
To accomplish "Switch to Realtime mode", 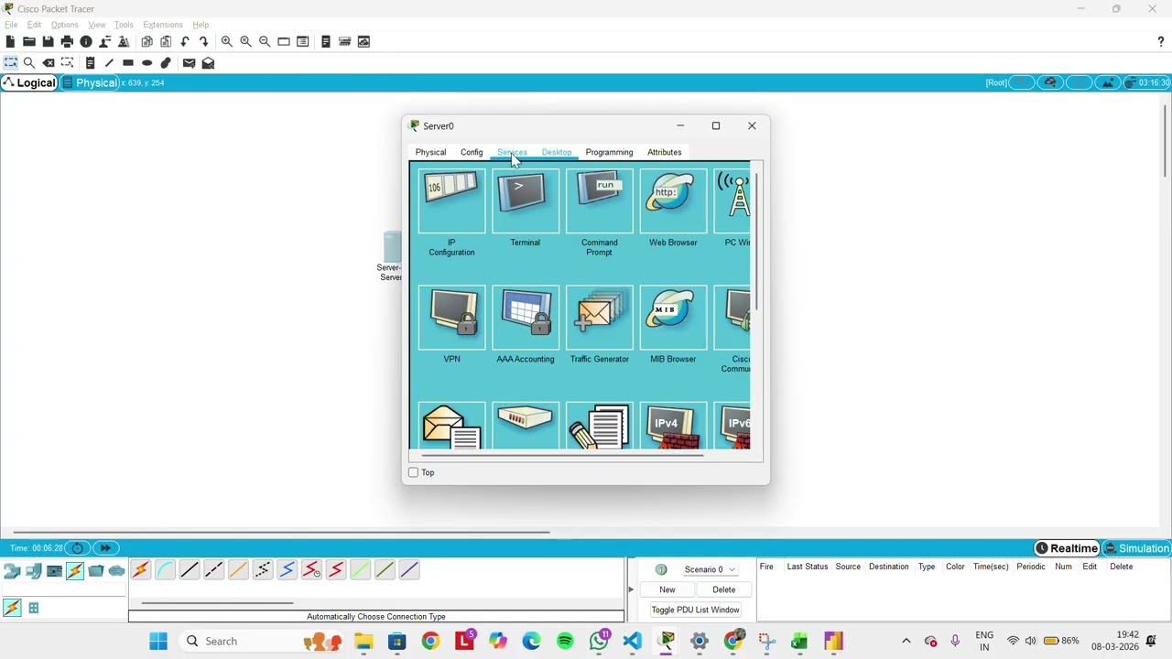I will tap(1067, 548).
